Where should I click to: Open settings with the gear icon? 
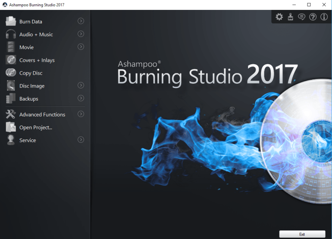click(x=279, y=17)
